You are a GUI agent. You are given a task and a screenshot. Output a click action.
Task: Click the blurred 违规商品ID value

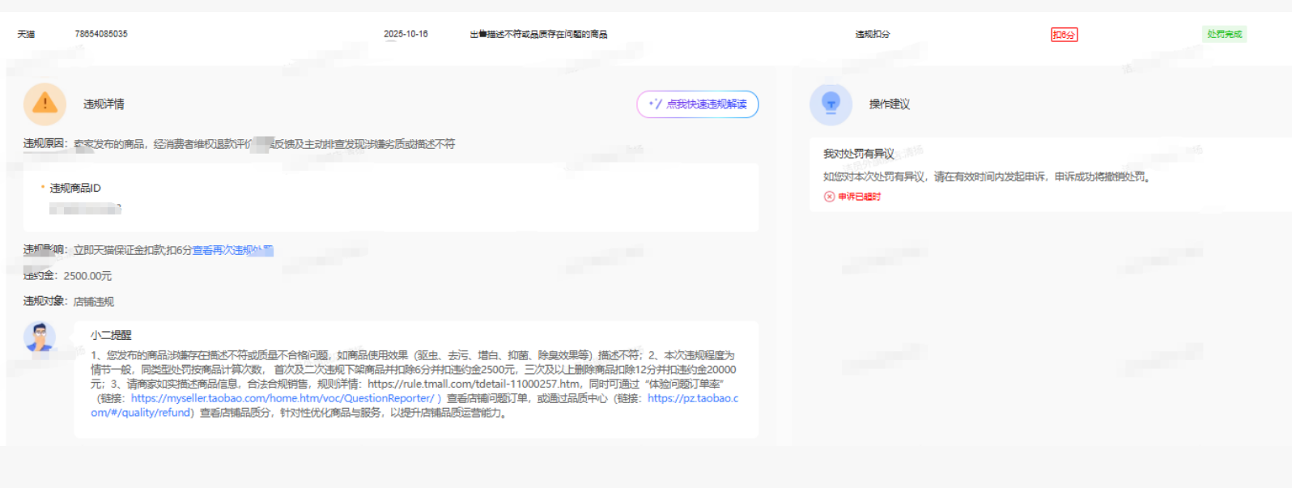point(85,209)
